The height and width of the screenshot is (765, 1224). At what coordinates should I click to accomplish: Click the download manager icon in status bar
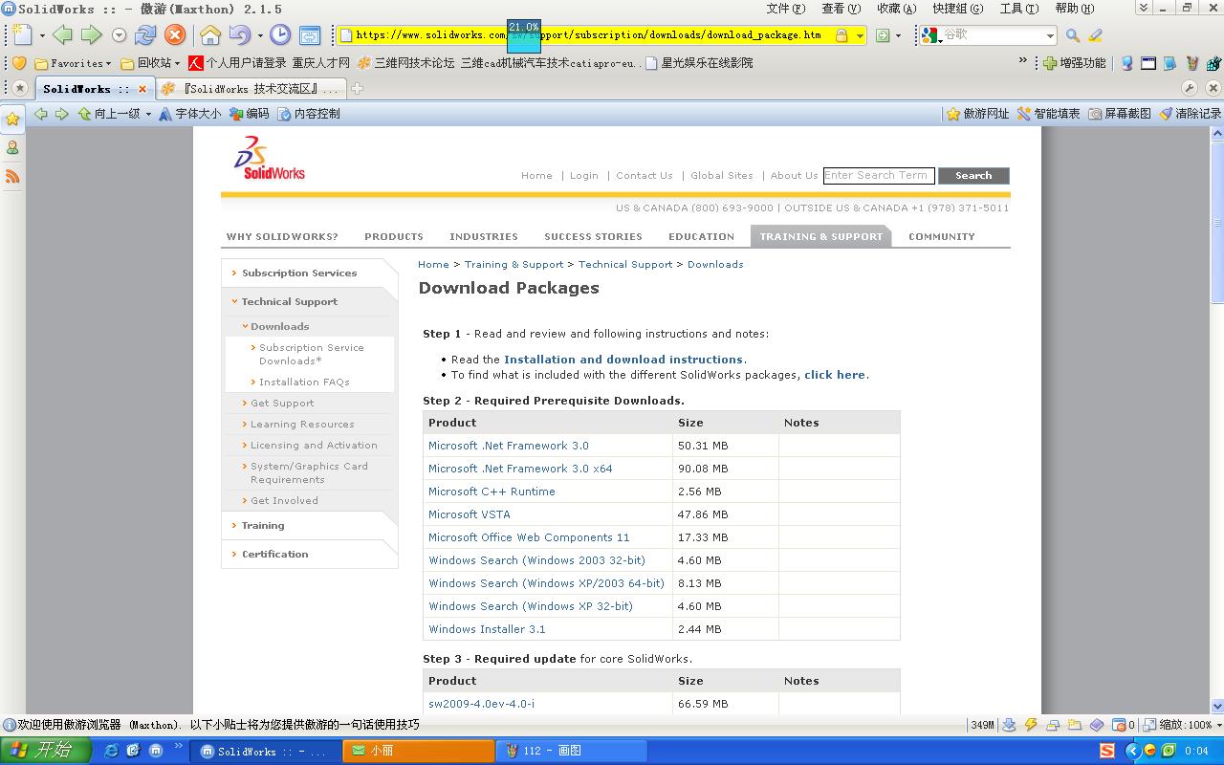(x=1009, y=725)
